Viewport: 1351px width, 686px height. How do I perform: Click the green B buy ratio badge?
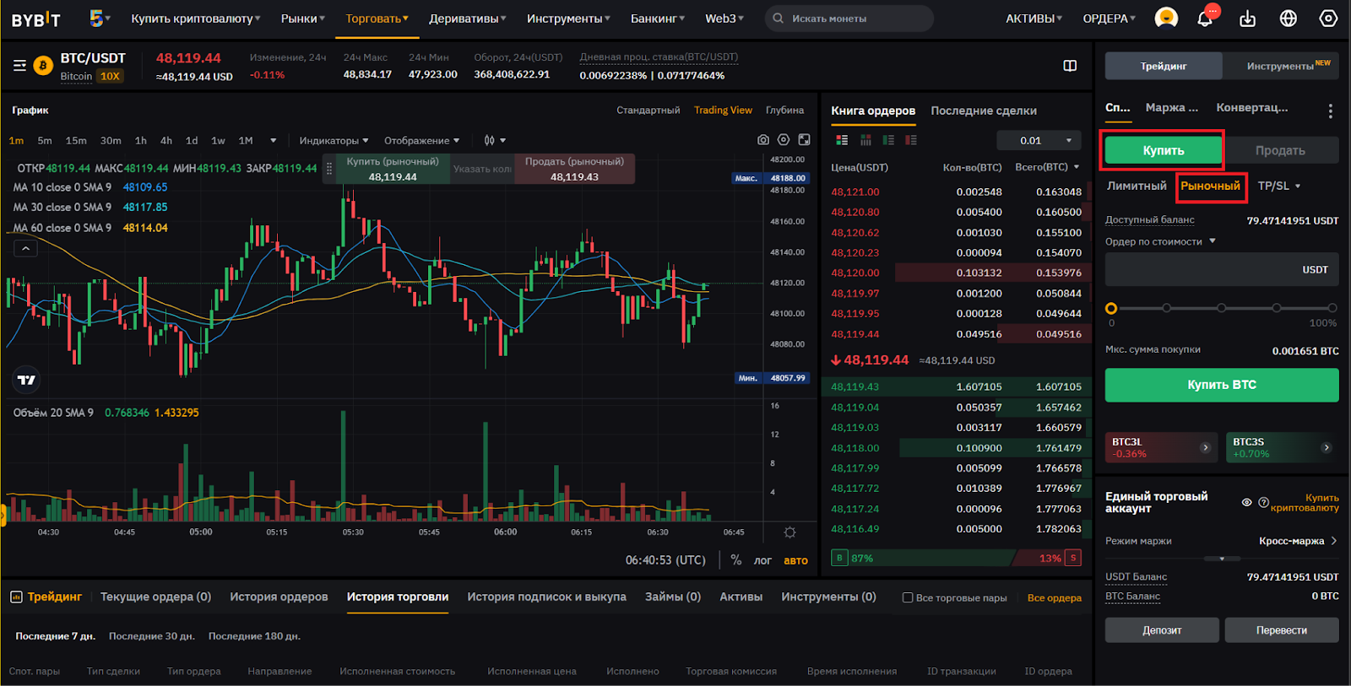(x=839, y=558)
